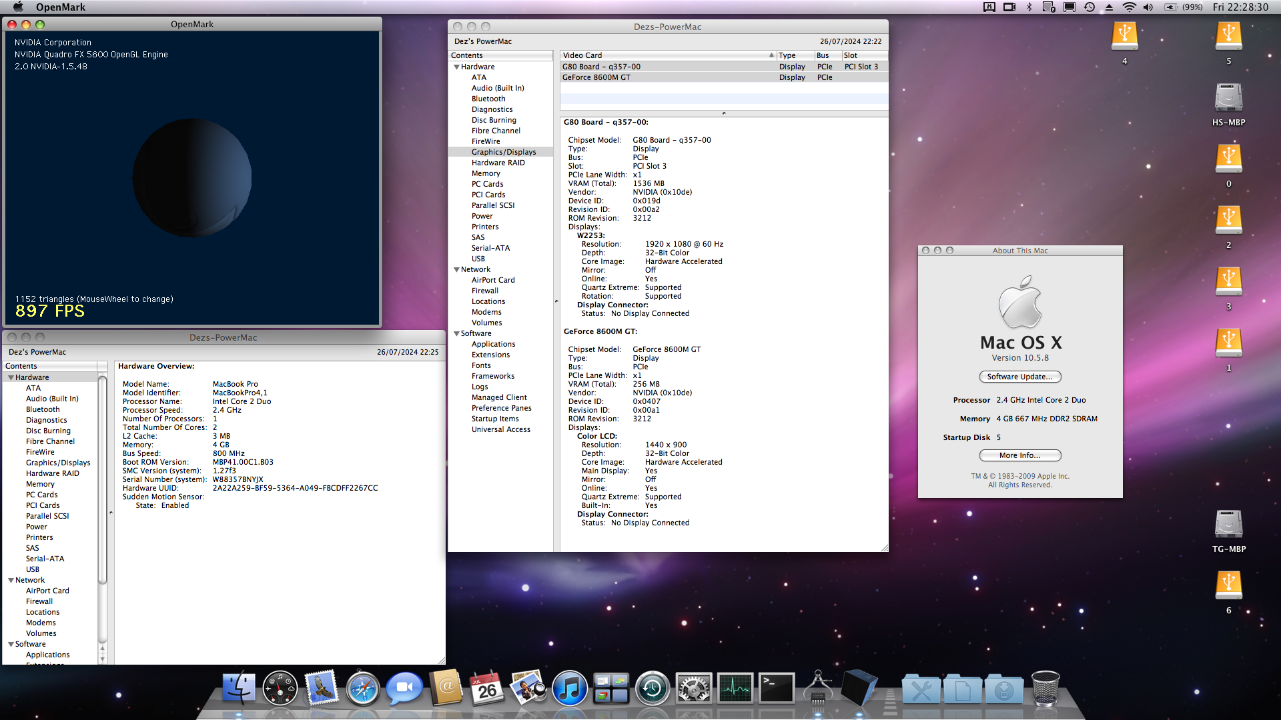The width and height of the screenshot is (1281, 720).
Task: Activate Spaces from the Dock
Action: pyautogui.click(x=611, y=688)
